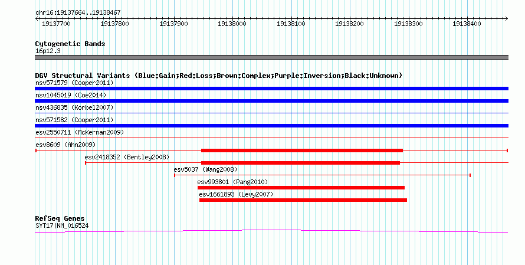Open the SYT17|NM_016524 gene label
The width and height of the screenshot is (525, 265).
pos(62,226)
